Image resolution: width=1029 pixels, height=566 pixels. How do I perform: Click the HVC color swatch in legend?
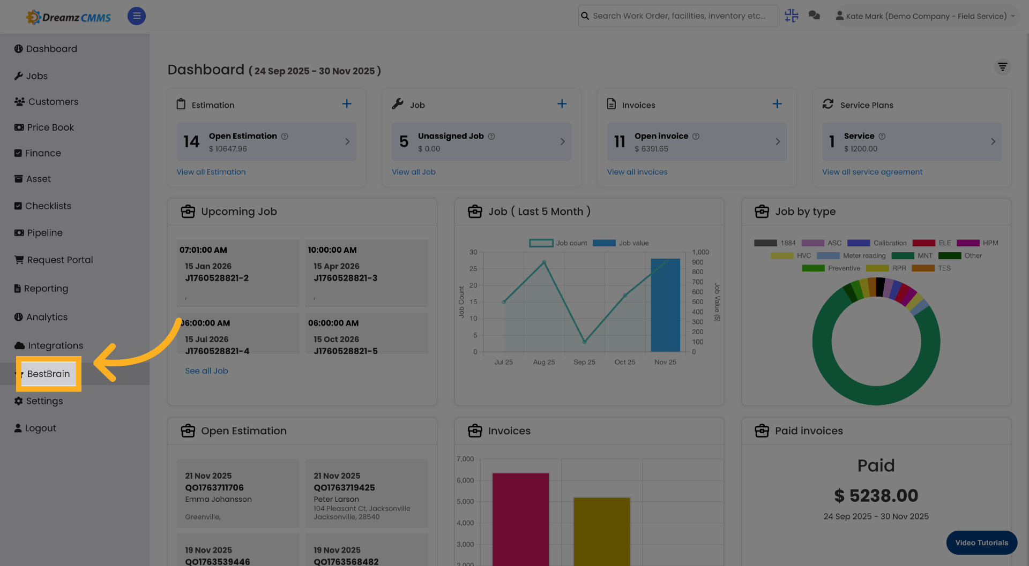pyautogui.click(x=782, y=256)
